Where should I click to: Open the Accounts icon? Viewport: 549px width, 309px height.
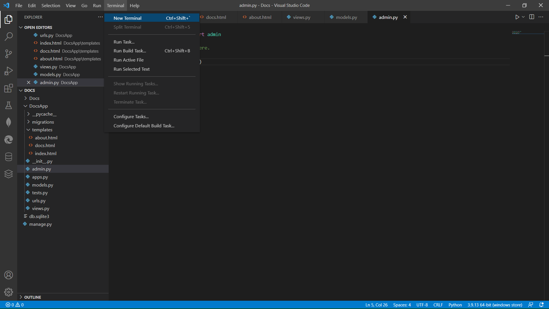9,275
